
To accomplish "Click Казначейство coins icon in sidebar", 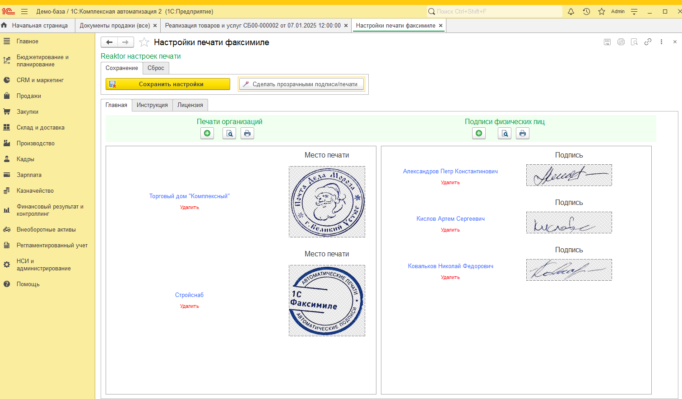I will pos(7,191).
